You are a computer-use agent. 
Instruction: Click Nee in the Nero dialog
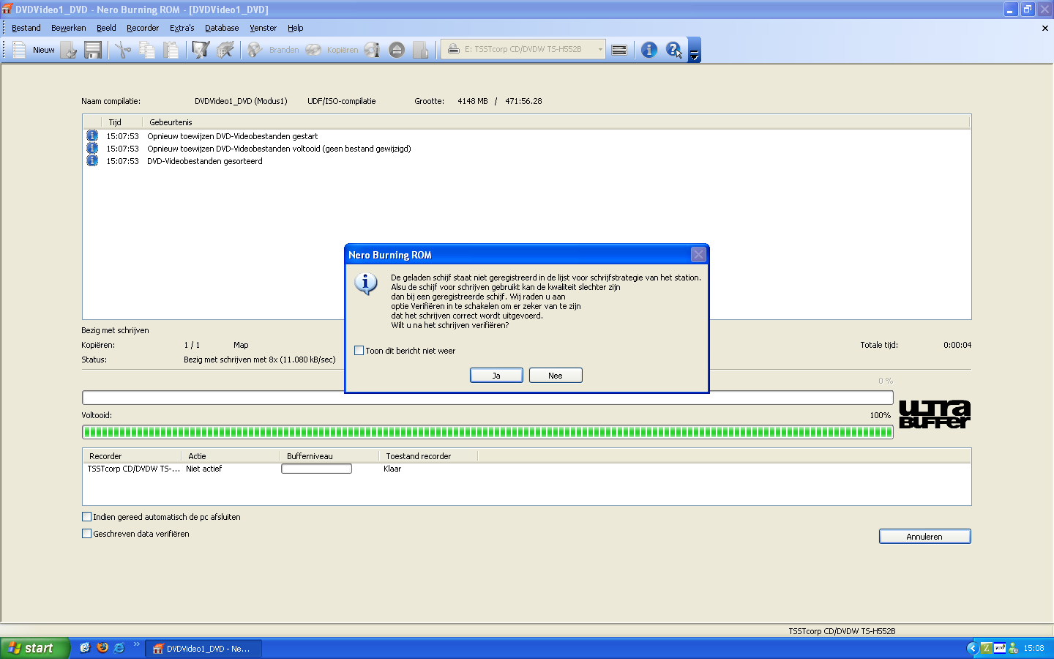[556, 376]
